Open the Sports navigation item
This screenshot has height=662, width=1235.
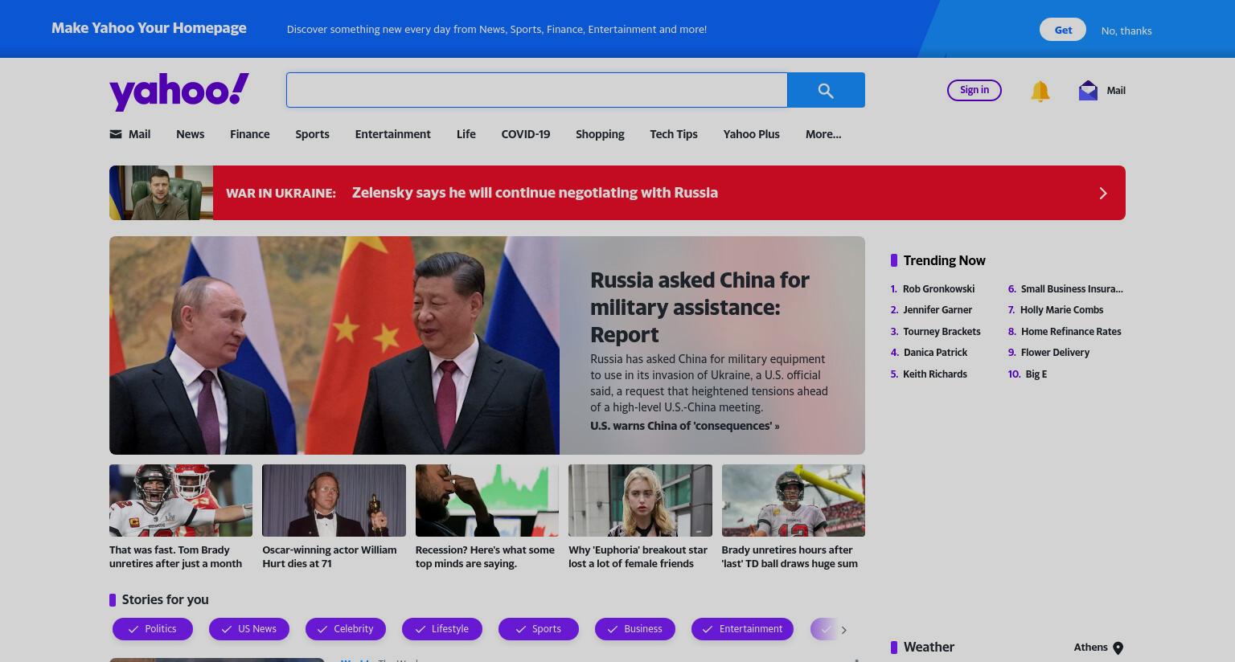(x=312, y=134)
